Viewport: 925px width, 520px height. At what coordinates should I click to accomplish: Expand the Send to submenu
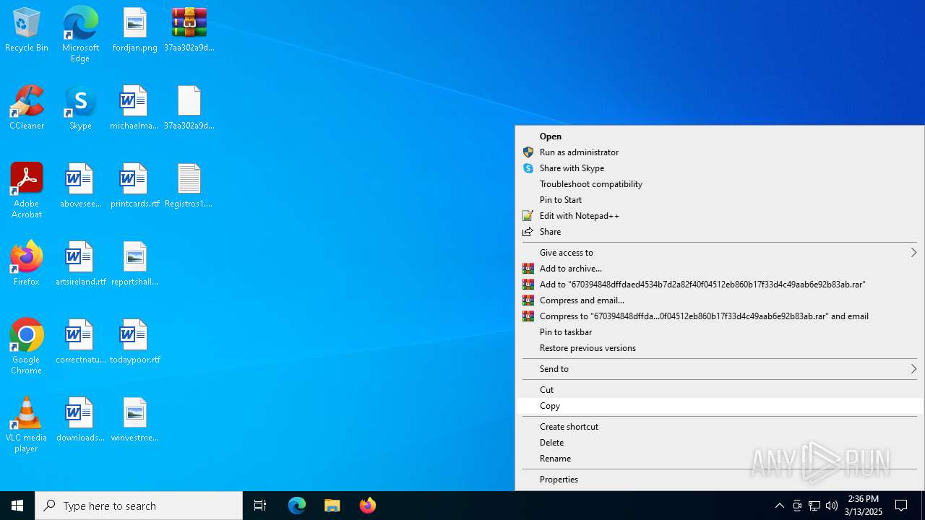click(720, 369)
